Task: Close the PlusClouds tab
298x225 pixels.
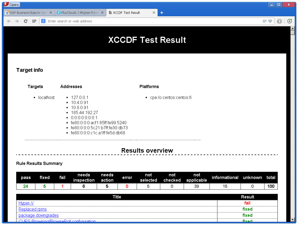Action: click(x=102, y=13)
